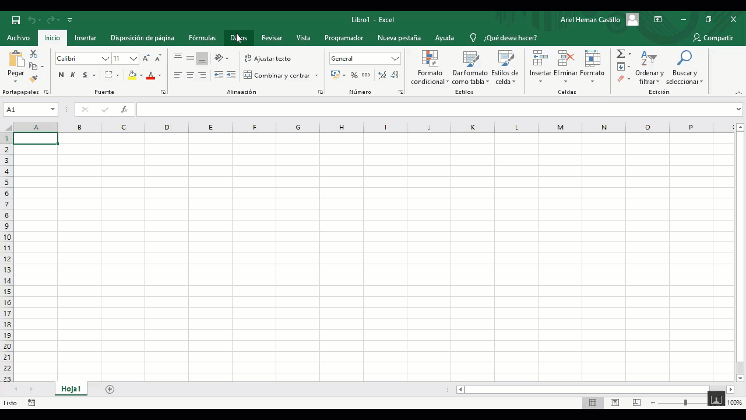Click the macro recording icon in status bar
The image size is (746, 420).
pos(31,402)
